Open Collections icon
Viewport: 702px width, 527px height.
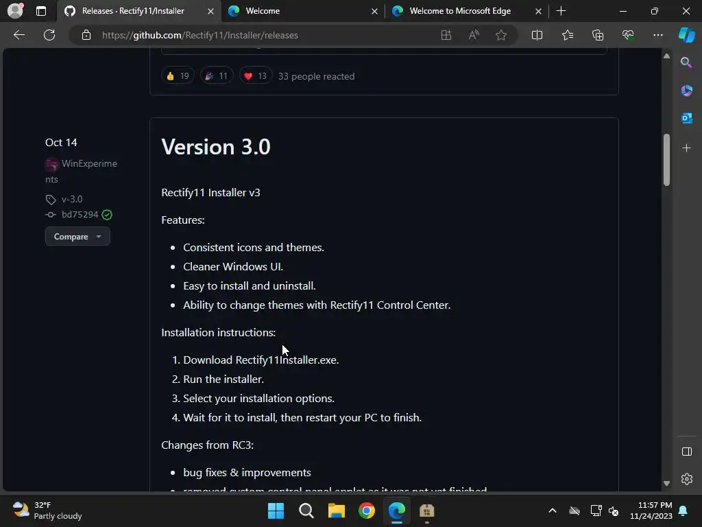598,35
